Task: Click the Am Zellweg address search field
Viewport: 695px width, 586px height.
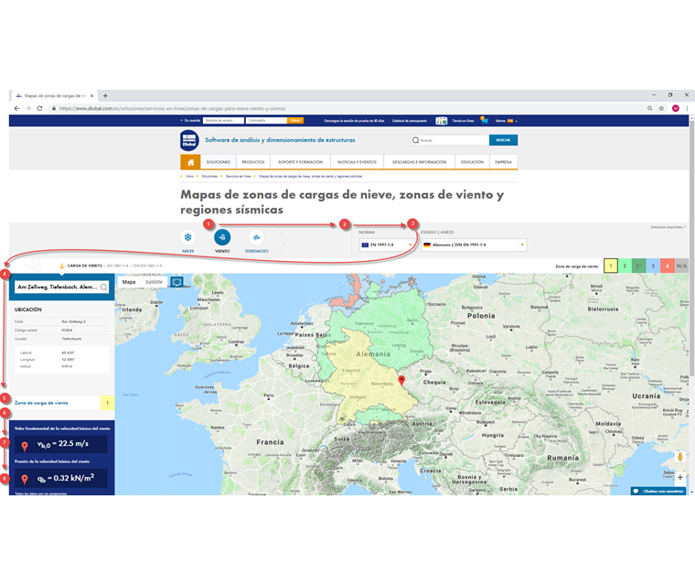Action: pos(61,288)
